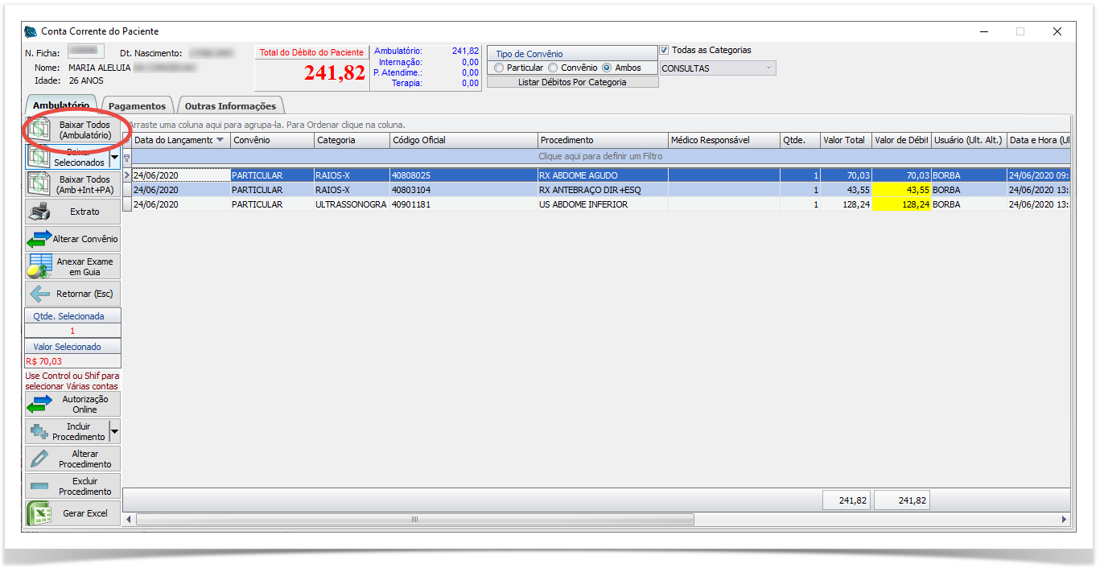The height and width of the screenshot is (572, 1104).
Task: Toggle the Todas as Categorias checkbox
Action: click(x=664, y=50)
